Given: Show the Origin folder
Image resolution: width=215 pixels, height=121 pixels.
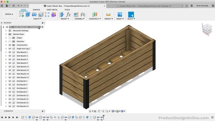Looking at the screenshot, I should (x=10, y=38).
